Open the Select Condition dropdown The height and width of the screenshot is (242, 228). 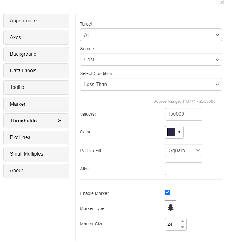pyautogui.click(x=151, y=84)
